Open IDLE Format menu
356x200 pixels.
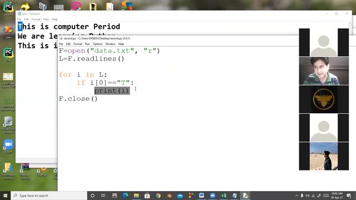pyautogui.click(x=78, y=44)
